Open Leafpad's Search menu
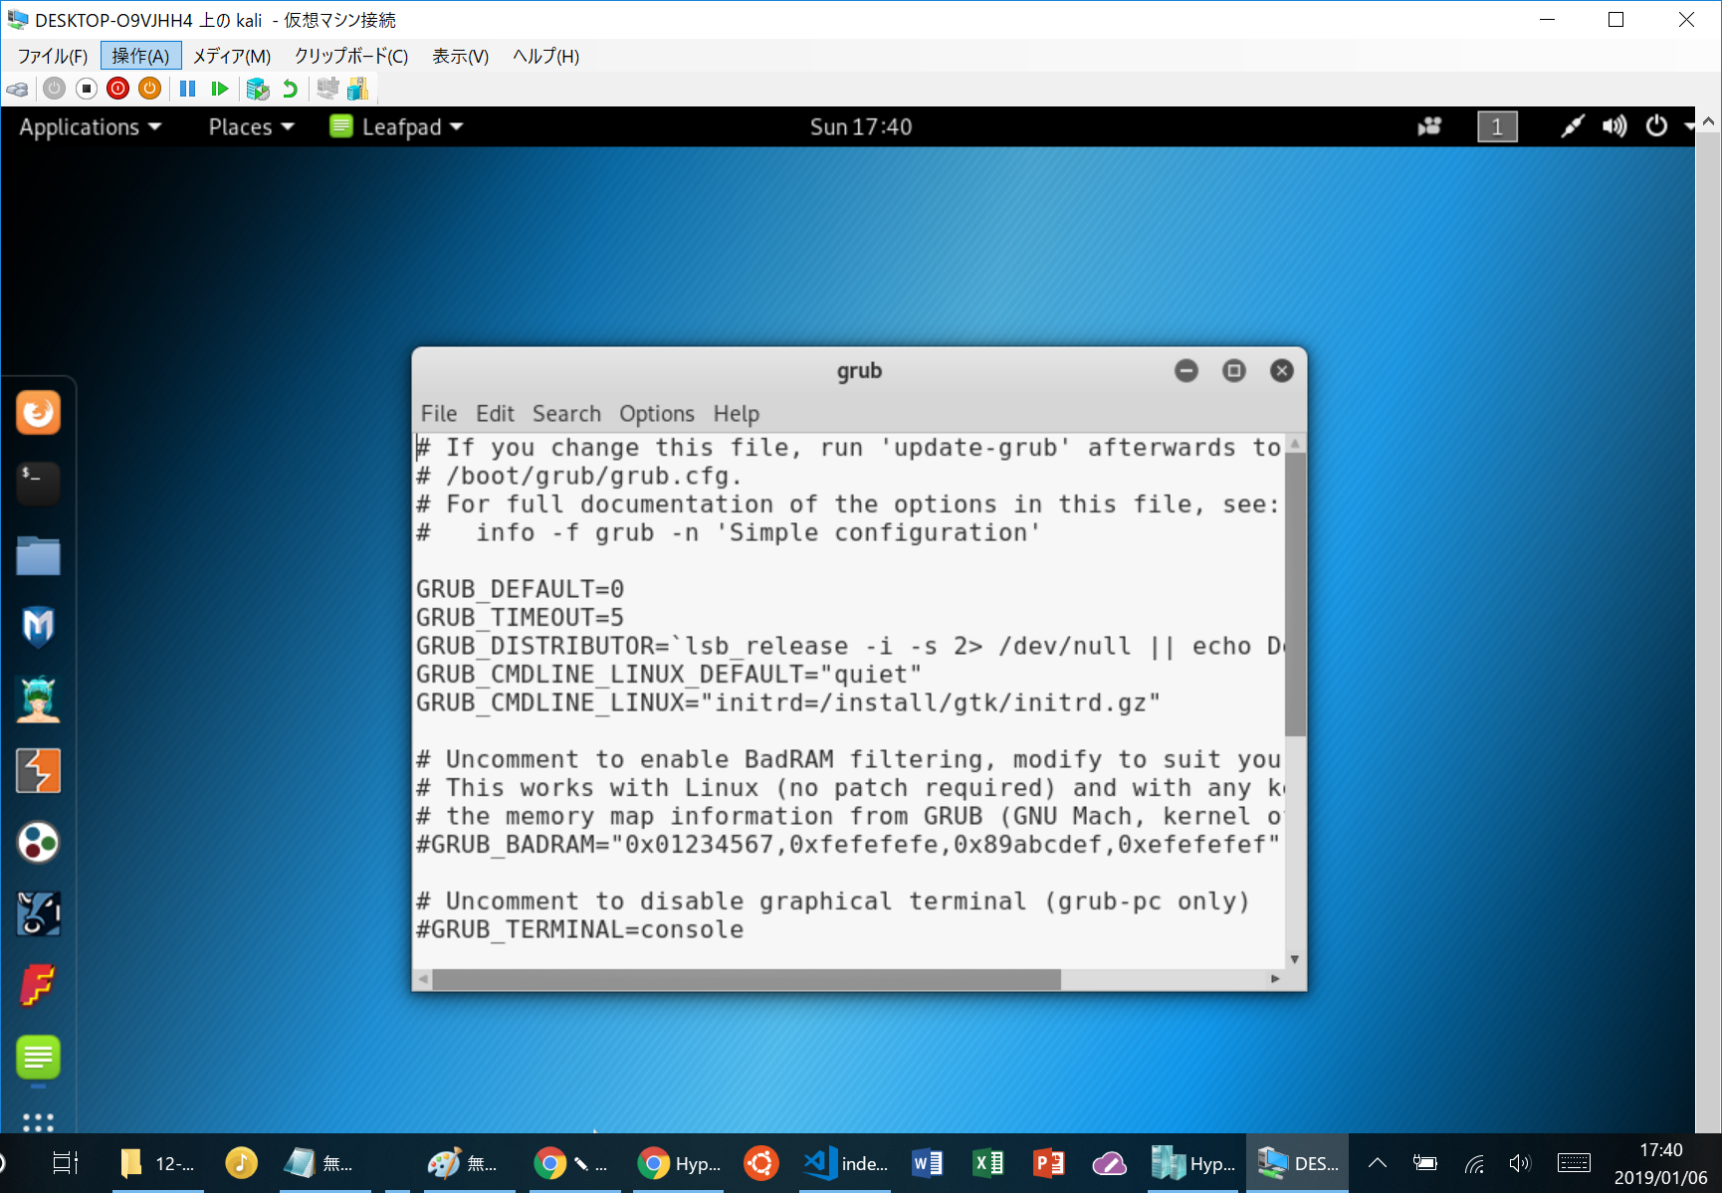The image size is (1722, 1193). pos(566,414)
